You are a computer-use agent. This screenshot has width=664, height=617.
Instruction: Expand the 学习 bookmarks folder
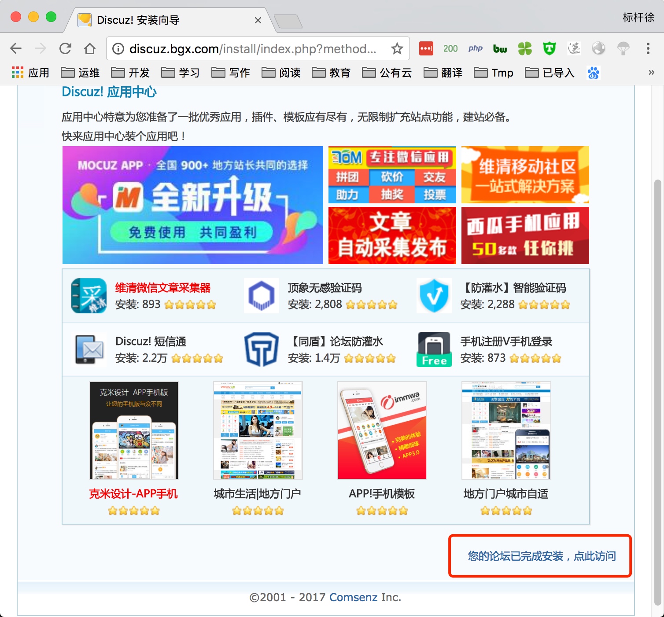[181, 73]
